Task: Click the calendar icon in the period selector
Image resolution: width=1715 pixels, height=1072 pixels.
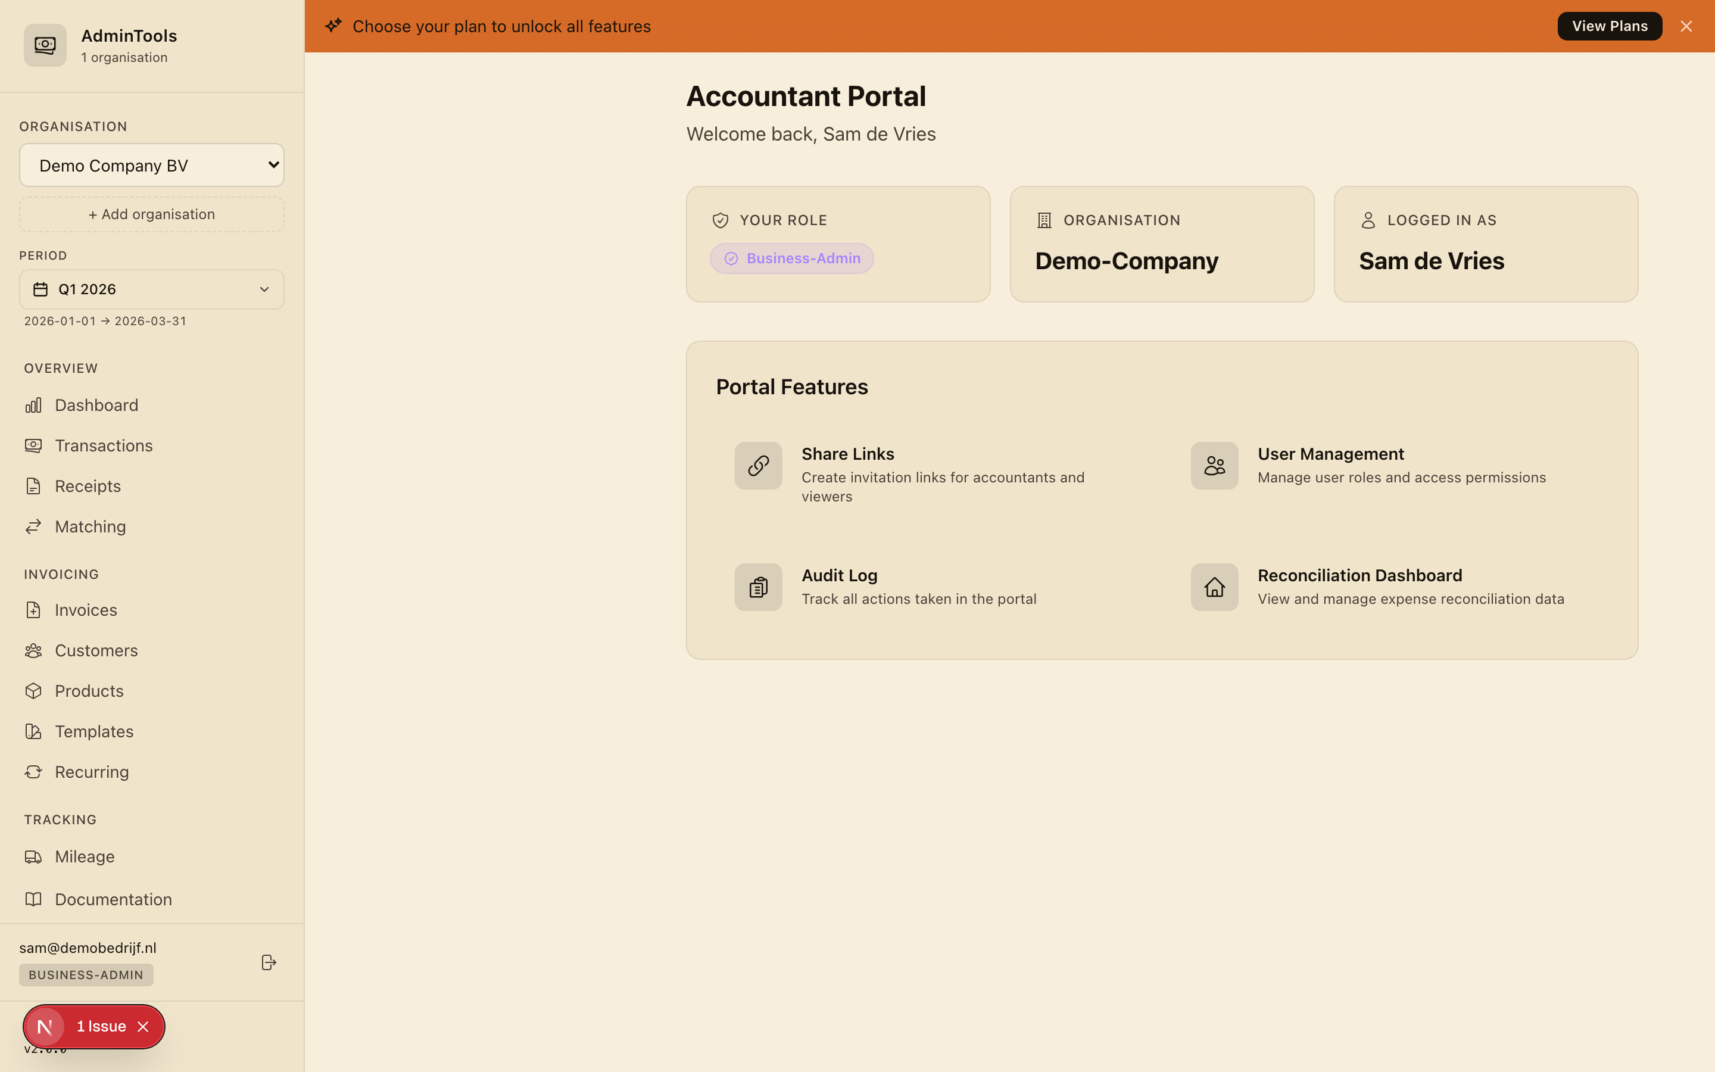Action: tap(40, 289)
